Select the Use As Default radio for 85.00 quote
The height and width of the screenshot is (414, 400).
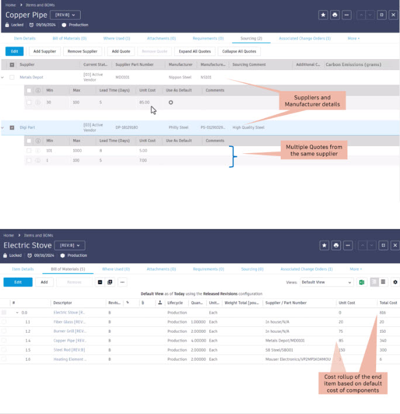pos(171,102)
